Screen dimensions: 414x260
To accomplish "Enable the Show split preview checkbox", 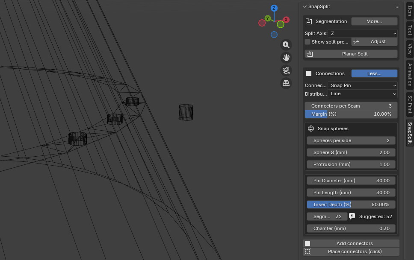I will (x=307, y=41).
